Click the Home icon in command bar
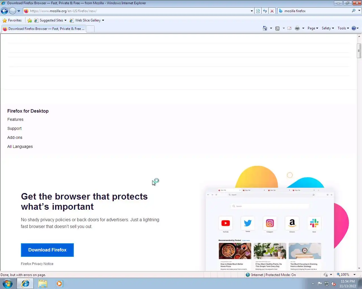Image resolution: width=362 pixels, height=289 pixels. [265, 28]
